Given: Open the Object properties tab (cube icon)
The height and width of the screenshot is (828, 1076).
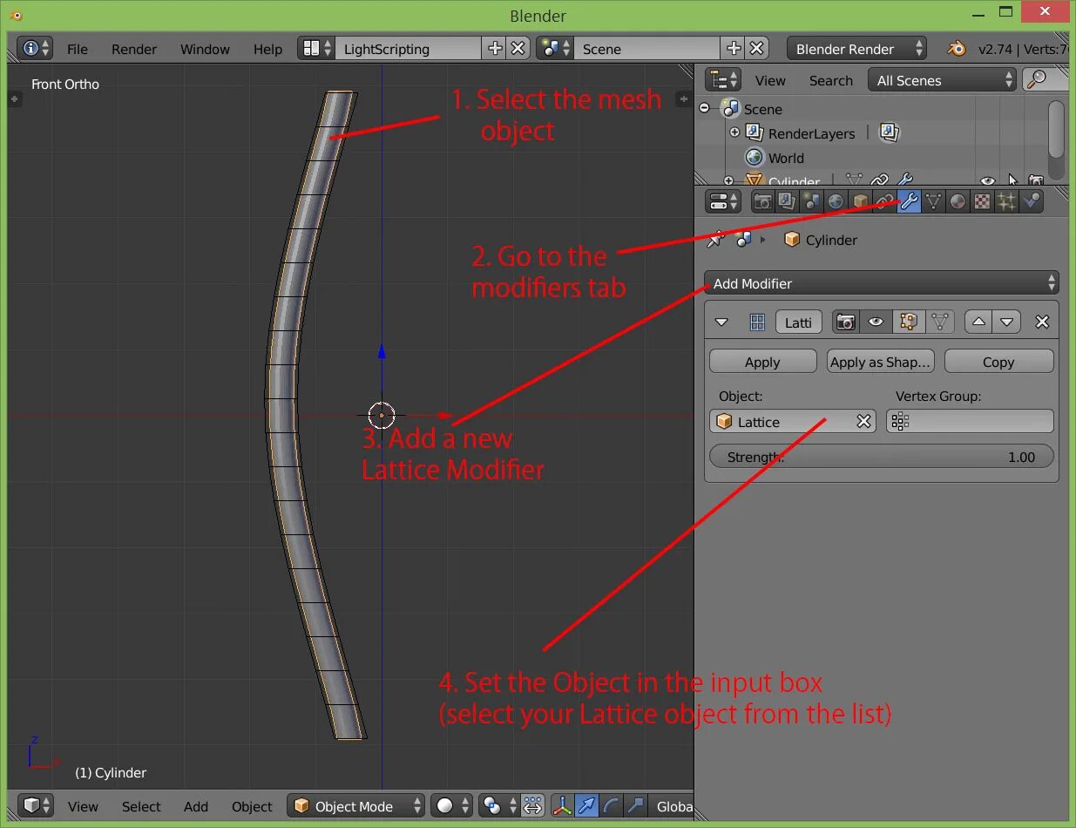Looking at the screenshot, I should pyautogui.click(x=860, y=201).
